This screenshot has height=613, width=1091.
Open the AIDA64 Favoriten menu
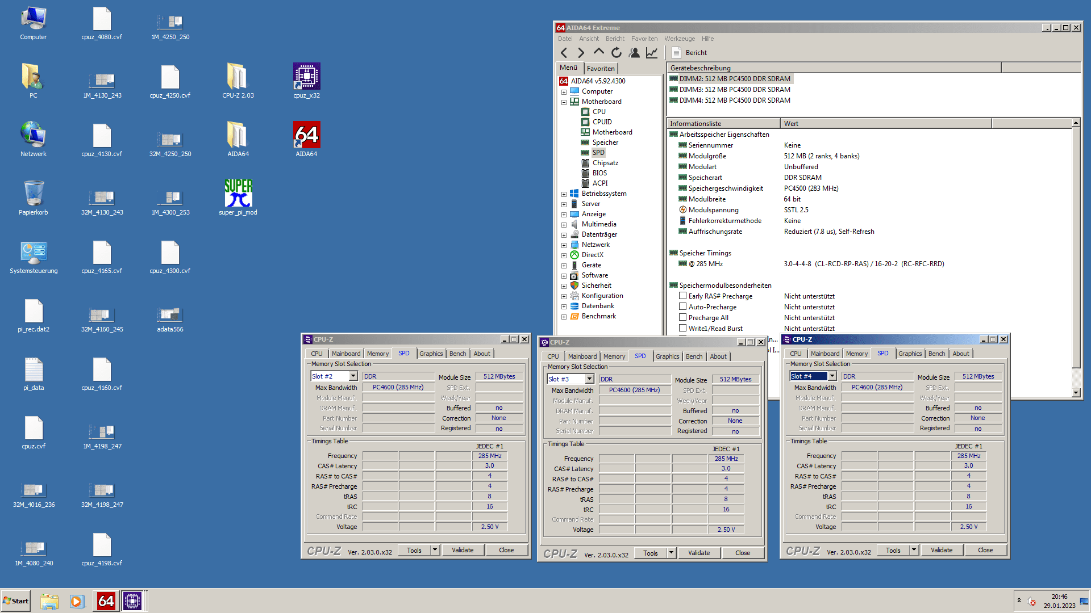(x=644, y=39)
